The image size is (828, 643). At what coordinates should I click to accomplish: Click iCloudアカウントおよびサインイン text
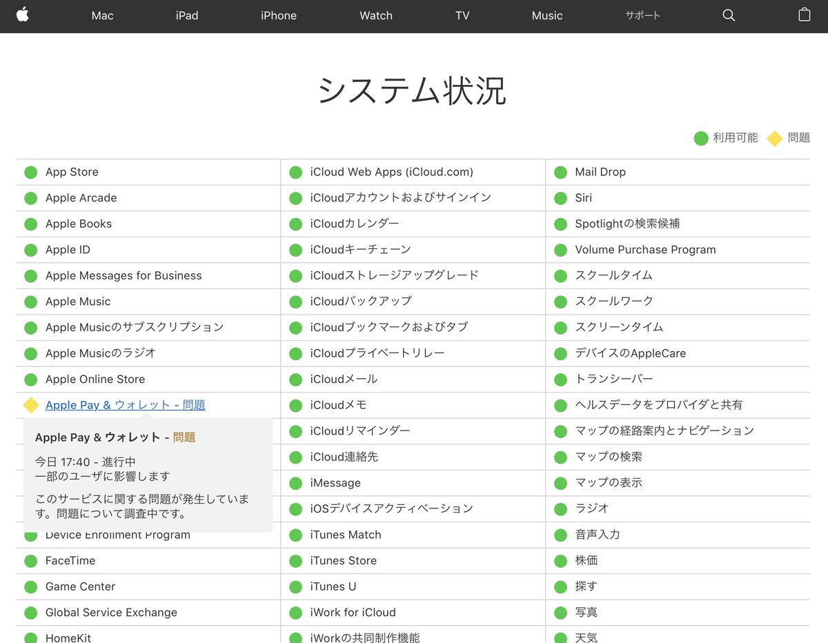(x=401, y=198)
